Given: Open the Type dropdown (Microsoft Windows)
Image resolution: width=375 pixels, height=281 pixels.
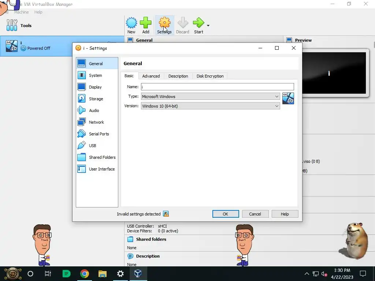Looking at the screenshot, I should pos(211,97).
